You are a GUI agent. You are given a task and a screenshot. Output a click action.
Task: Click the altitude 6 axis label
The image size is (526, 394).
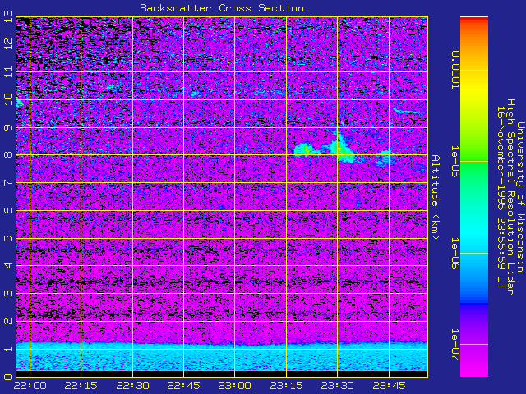click(8, 210)
